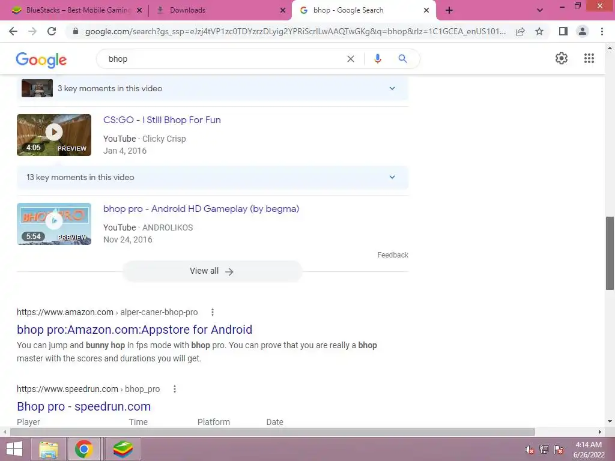
Task: Click View all videos button
Action: [x=212, y=271]
